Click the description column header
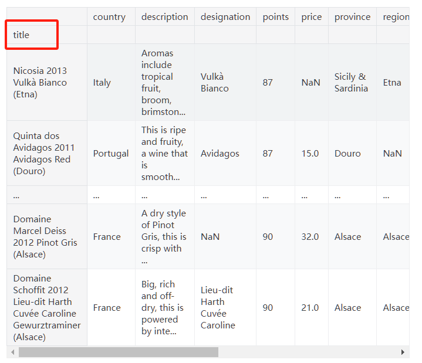 pyautogui.click(x=164, y=17)
